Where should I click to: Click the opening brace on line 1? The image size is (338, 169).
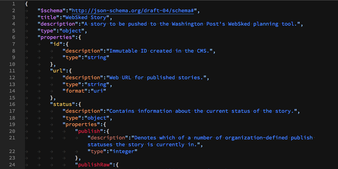pyautogui.click(x=27, y=4)
